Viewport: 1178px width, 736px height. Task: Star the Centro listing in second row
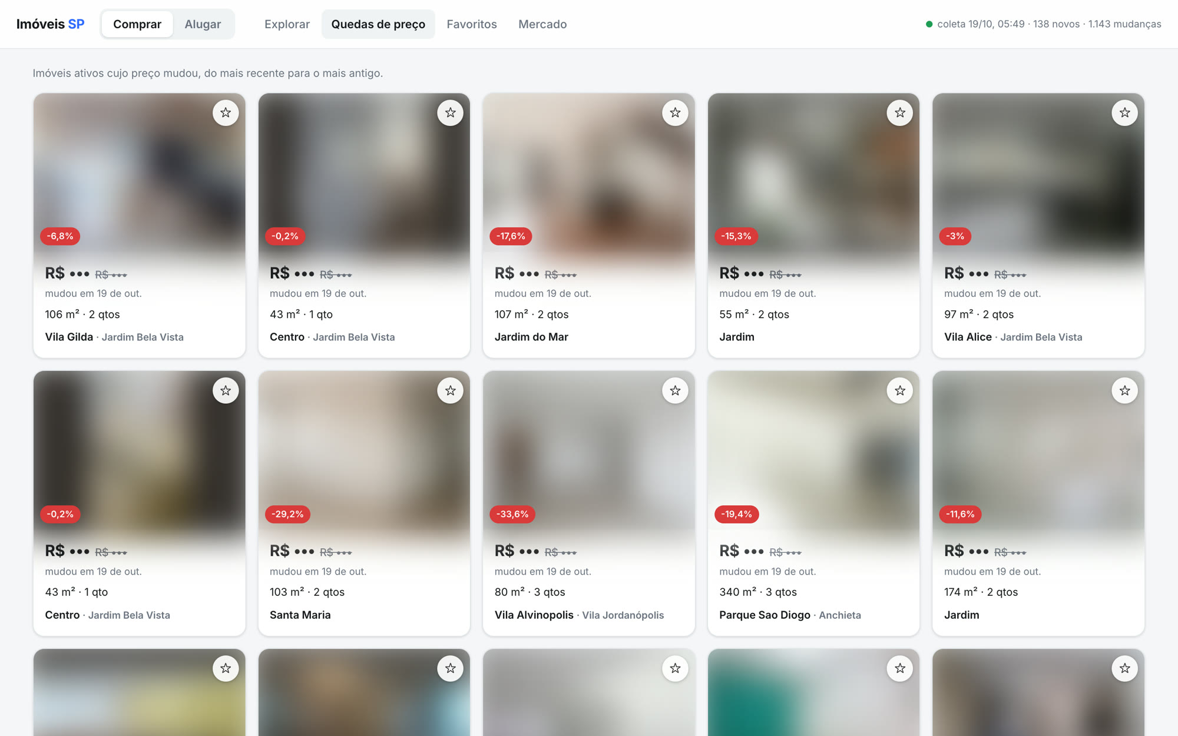tap(226, 390)
